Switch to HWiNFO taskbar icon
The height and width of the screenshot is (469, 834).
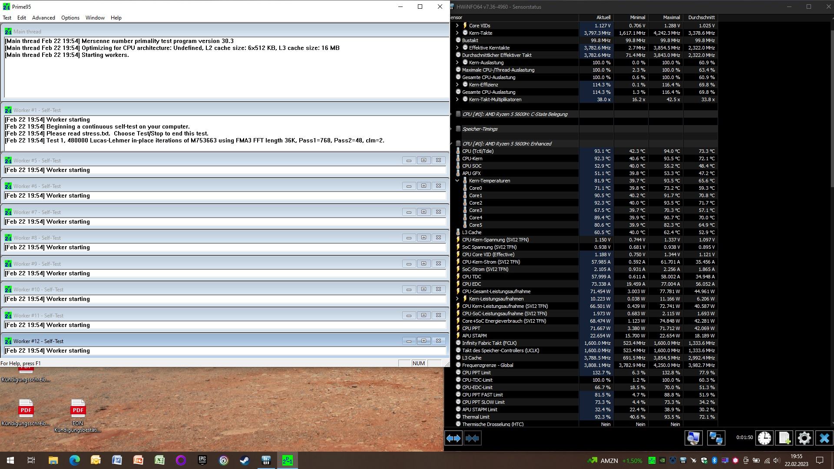266,460
